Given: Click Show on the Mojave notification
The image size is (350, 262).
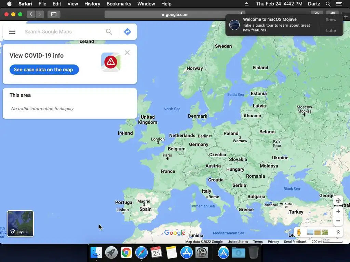Looking at the screenshot, I should [331, 19].
